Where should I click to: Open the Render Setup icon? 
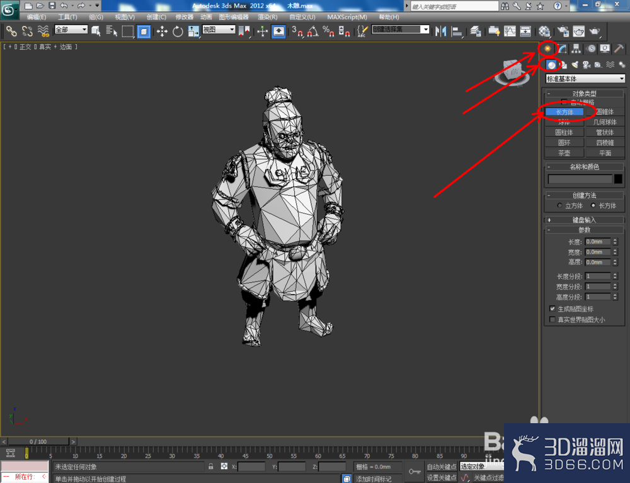pos(563,31)
